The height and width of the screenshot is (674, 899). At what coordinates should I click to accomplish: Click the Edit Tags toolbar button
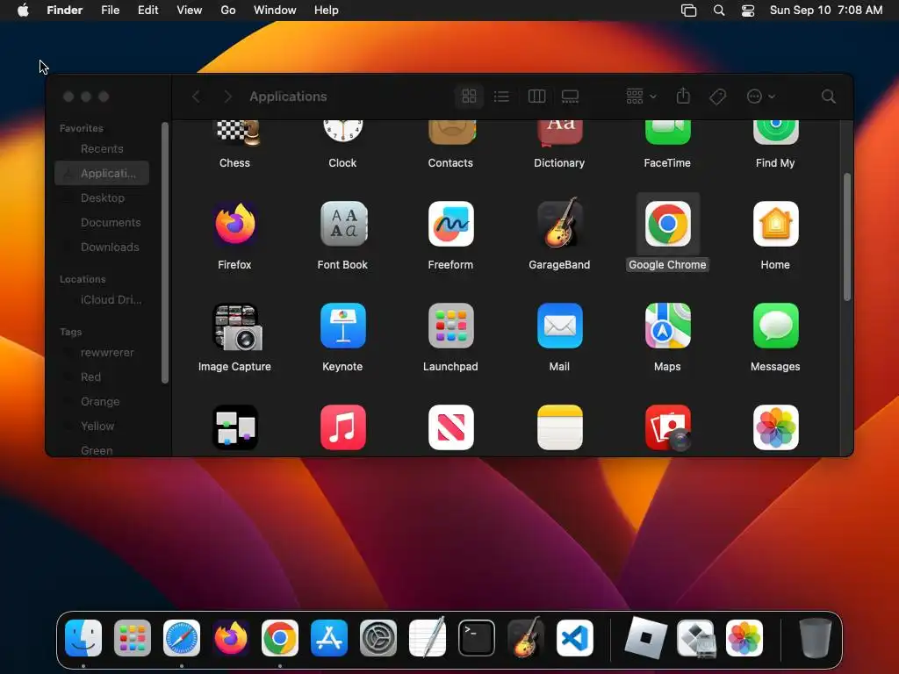click(x=717, y=97)
